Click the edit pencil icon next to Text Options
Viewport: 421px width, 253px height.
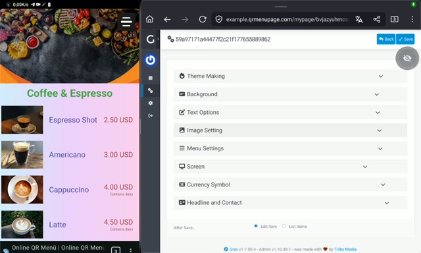[182, 112]
